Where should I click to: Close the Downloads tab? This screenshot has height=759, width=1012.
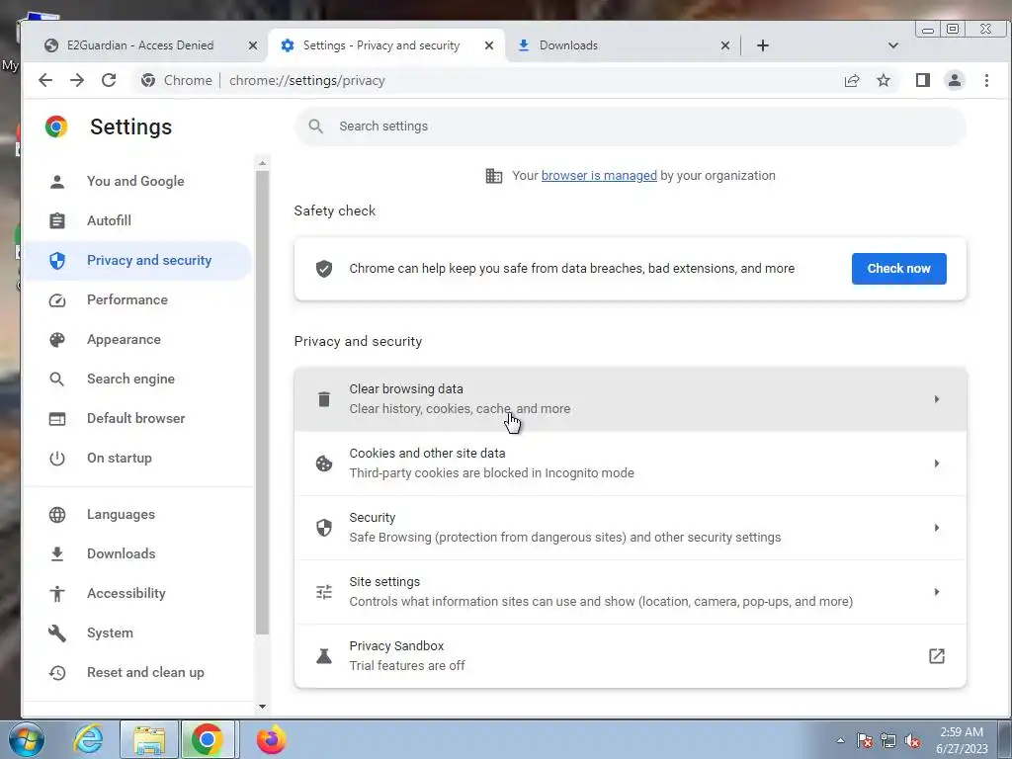(x=725, y=45)
